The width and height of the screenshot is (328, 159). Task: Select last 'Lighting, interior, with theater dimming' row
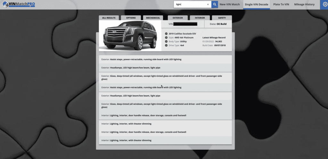pyautogui.click(x=165, y=140)
